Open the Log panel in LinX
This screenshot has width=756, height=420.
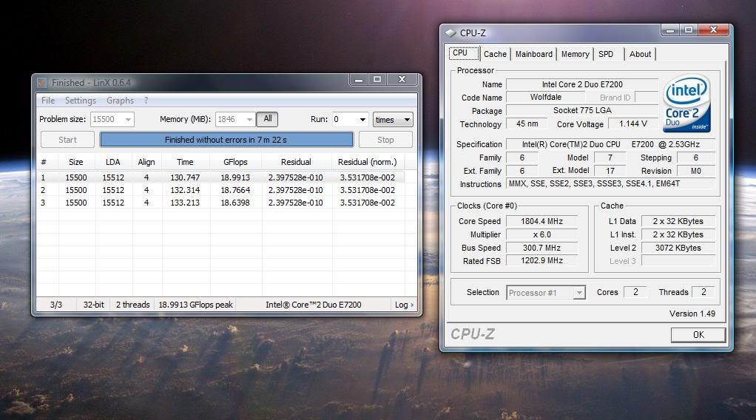(x=404, y=305)
